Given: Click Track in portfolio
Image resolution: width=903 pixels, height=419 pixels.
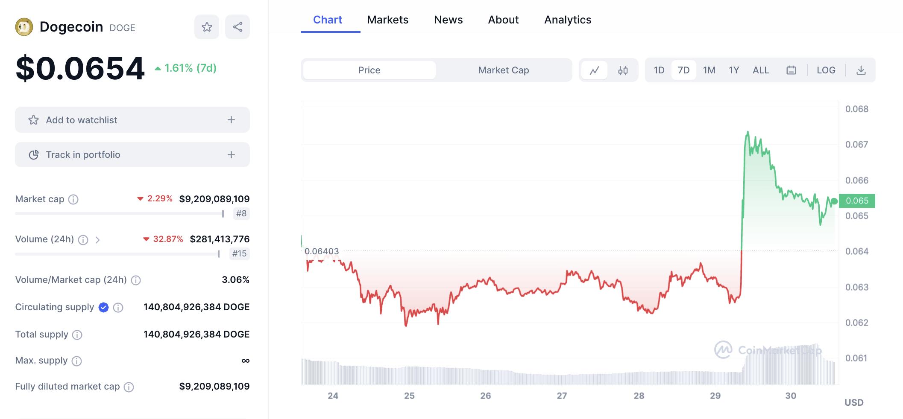Looking at the screenshot, I should 132,154.
